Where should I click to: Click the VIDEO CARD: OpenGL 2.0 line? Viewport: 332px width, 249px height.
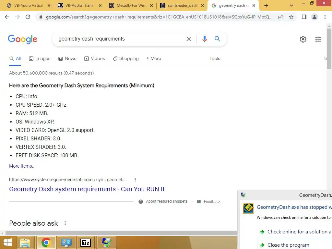[55, 130]
